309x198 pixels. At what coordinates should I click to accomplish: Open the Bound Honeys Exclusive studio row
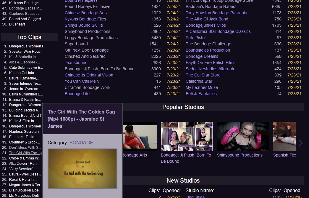(88, 7)
